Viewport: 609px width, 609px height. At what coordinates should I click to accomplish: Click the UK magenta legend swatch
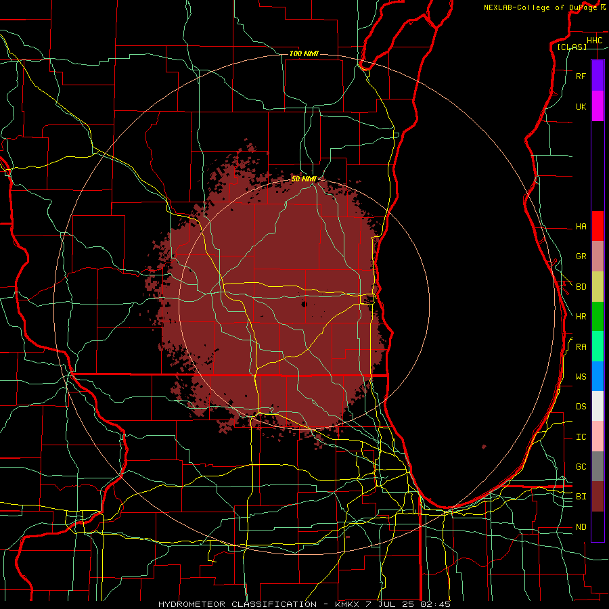[x=597, y=106]
